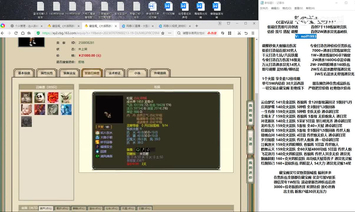Open the browser hamburger menu
Image resolution: width=355 pixels, height=212 pixels.
tap(253, 33)
